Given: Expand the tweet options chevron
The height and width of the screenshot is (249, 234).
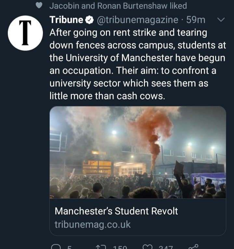Looking at the screenshot, I should 220,20.
